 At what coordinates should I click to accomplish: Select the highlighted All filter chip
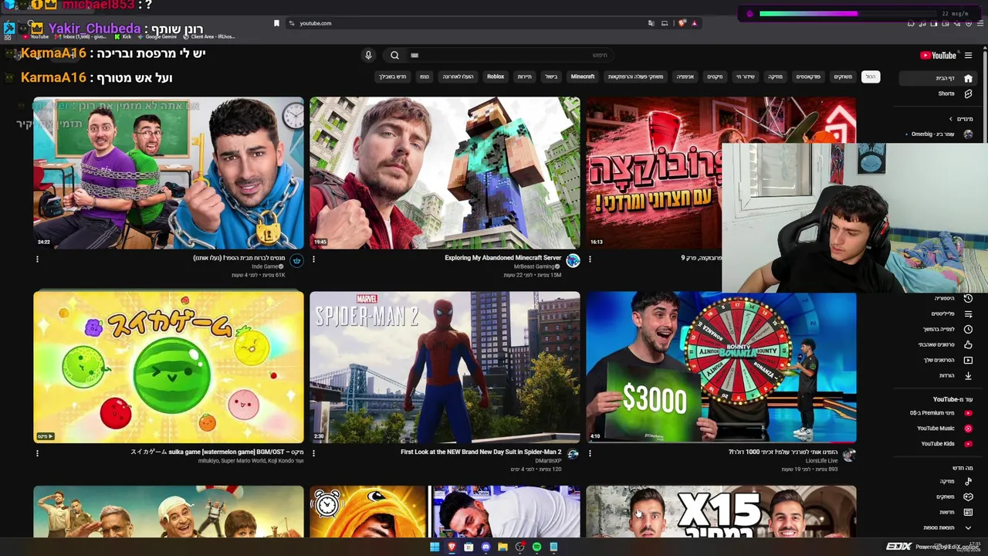pos(870,76)
